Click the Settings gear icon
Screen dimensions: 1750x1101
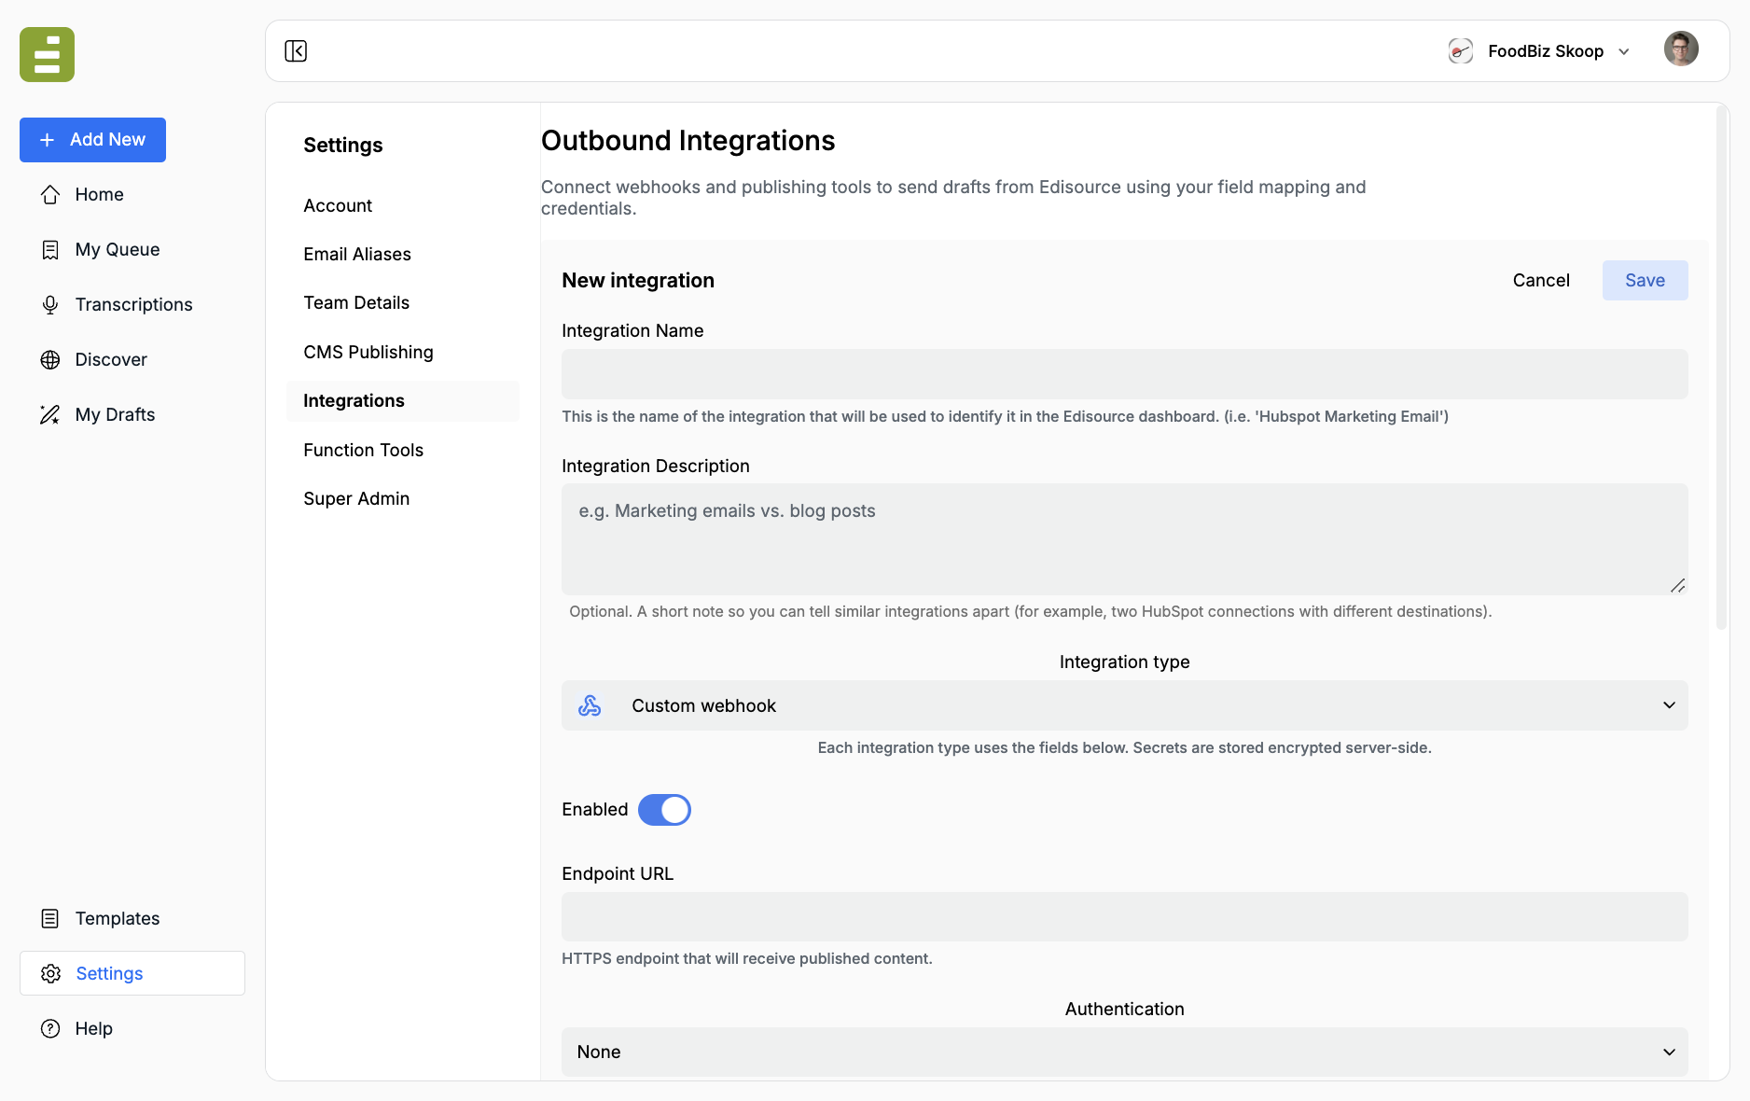(50, 973)
